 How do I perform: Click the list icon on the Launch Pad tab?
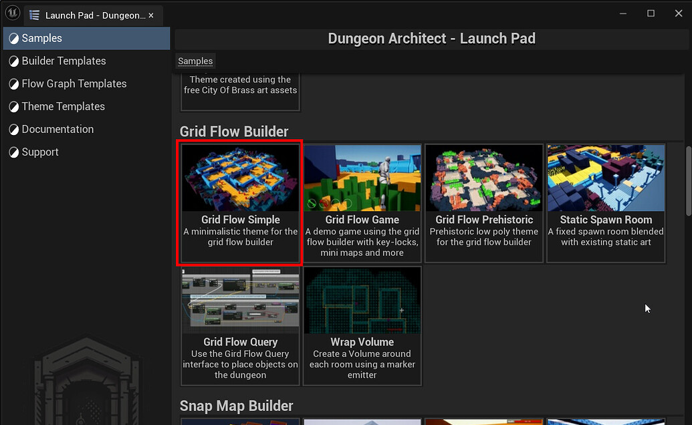[35, 15]
